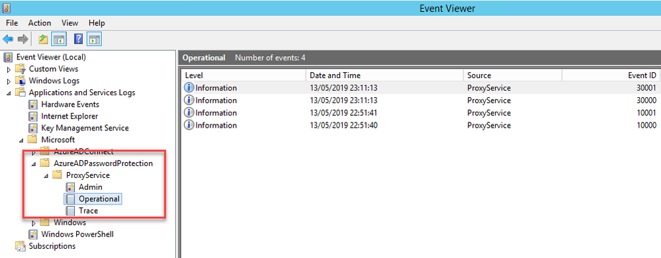Click the Back arrow toolbar icon
Image resolution: width=661 pixels, height=258 pixels.
tap(8, 39)
